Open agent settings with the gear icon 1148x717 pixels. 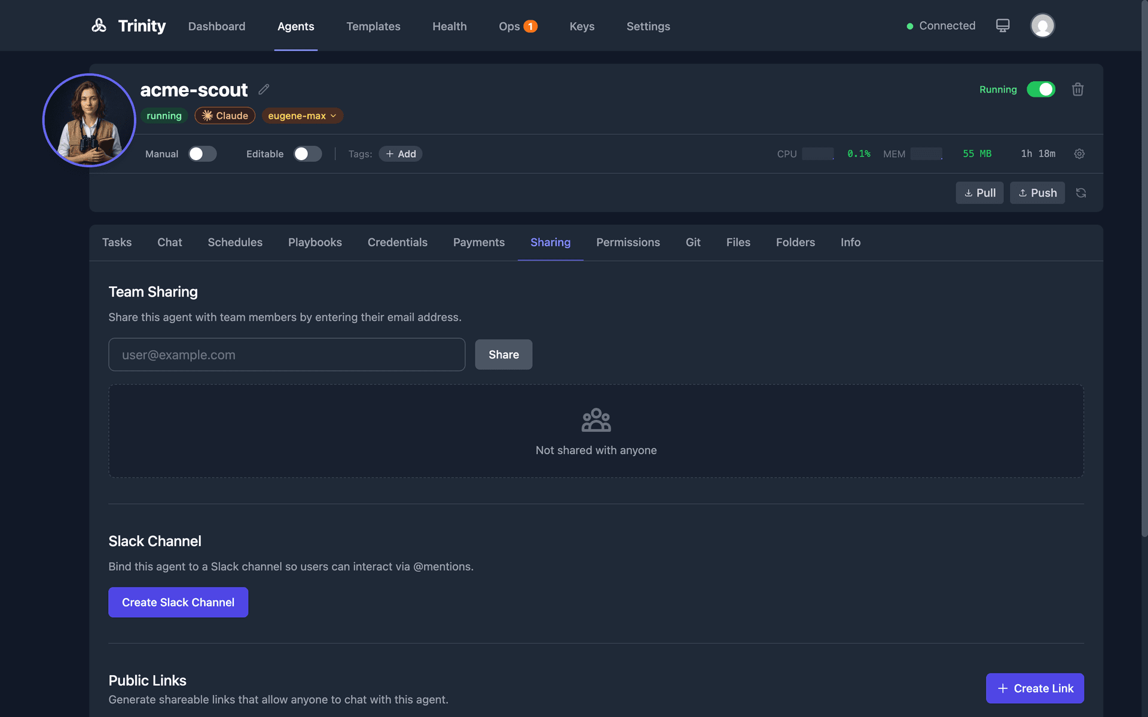point(1079,154)
